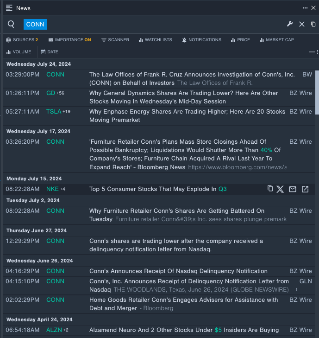
Task: Click the 12:29:29PM timestamp
Action: [x=23, y=241]
